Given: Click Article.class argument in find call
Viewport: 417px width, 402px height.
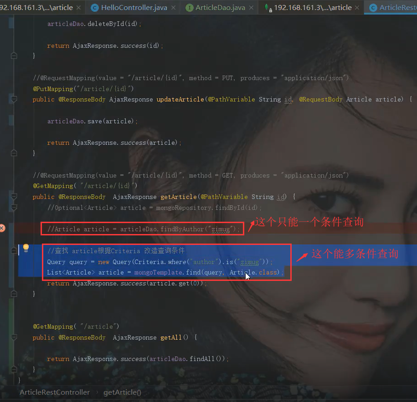Looking at the screenshot, I should point(253,272).
